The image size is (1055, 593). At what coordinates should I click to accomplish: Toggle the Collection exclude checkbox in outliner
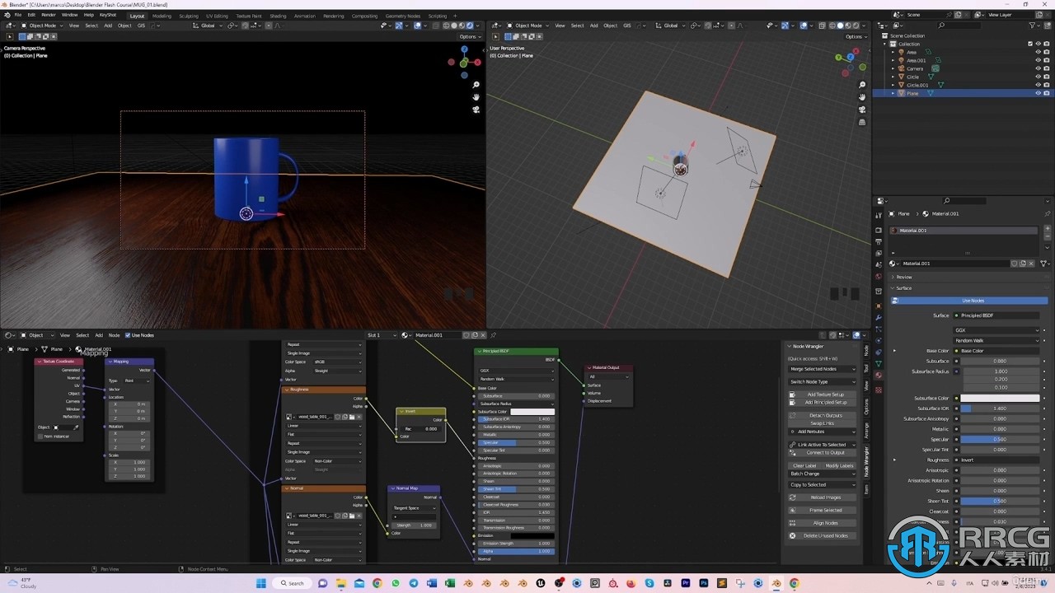(x=1030, y=44)
